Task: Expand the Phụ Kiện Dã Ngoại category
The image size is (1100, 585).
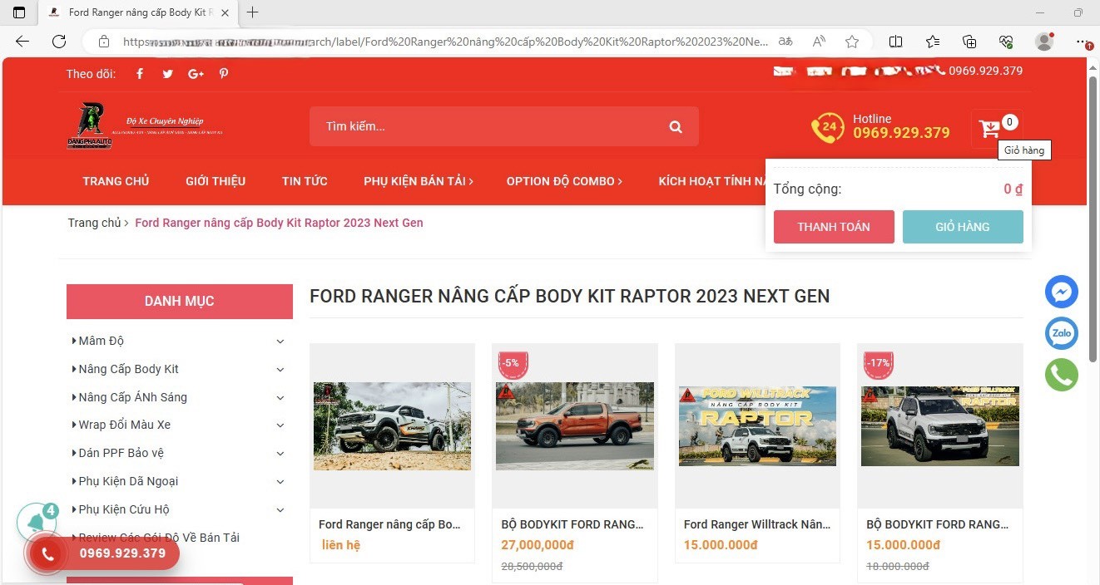Action: point(280,482)
